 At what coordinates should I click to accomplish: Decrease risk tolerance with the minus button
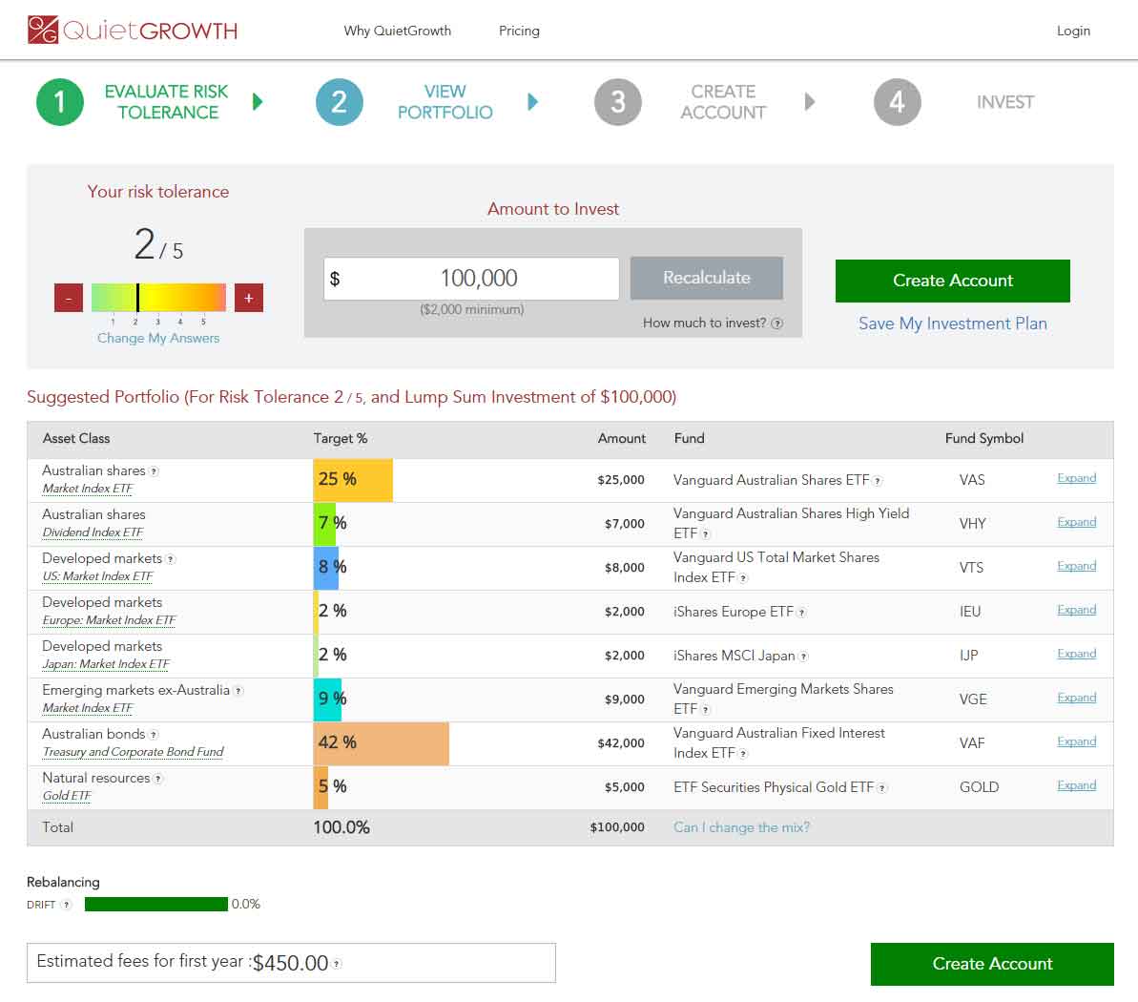point(68,297)
